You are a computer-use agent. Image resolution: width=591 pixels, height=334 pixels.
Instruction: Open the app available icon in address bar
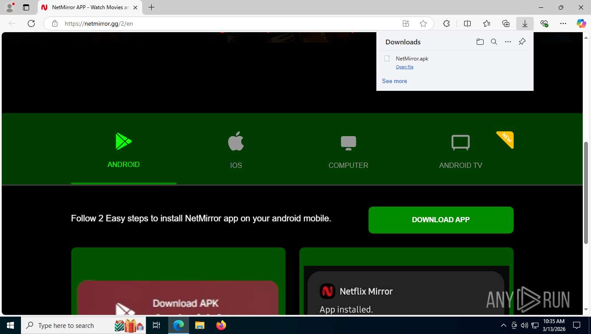point(405,23)
